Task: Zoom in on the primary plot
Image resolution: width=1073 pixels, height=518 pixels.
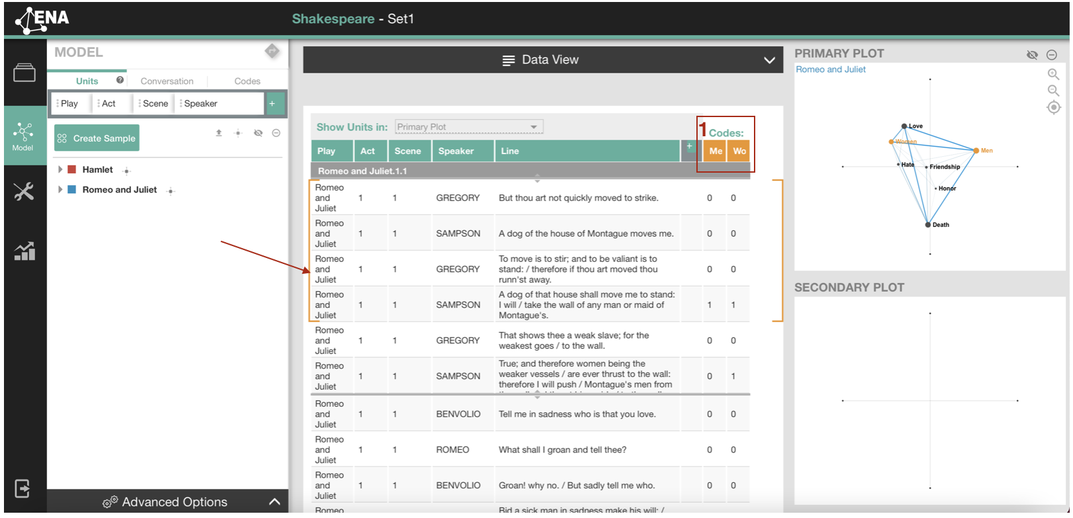Action: coord(1053,74)
